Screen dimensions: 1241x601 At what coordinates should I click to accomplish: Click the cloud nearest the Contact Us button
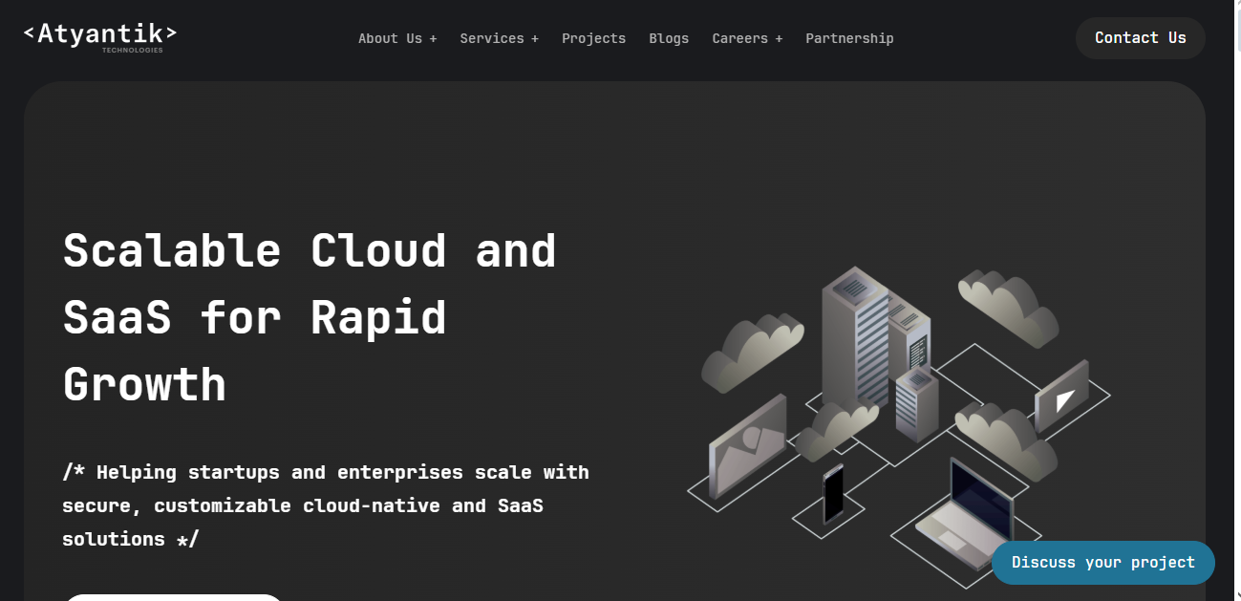coord(1009,306)
